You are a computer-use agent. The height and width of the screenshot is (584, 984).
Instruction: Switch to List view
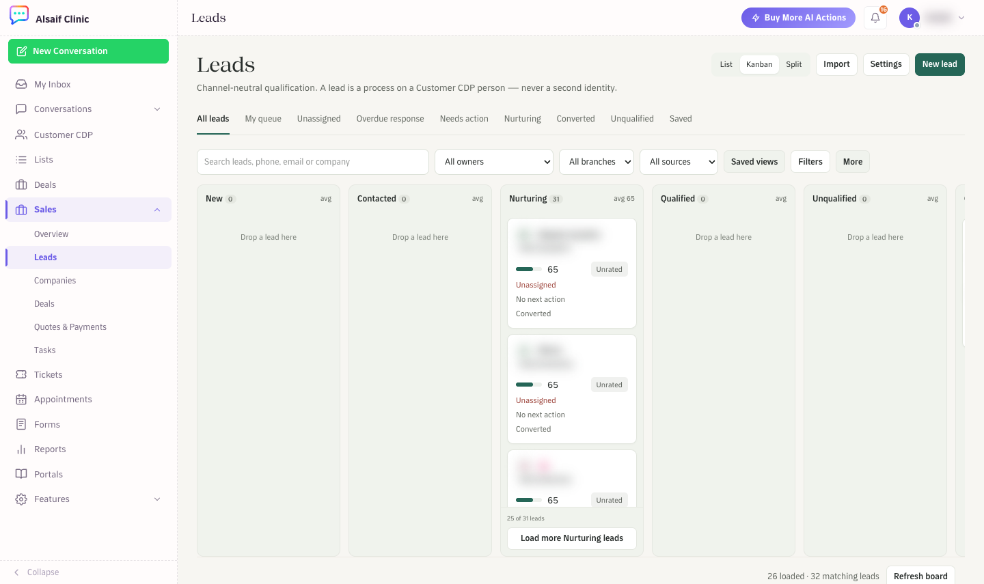pos(726,64)
